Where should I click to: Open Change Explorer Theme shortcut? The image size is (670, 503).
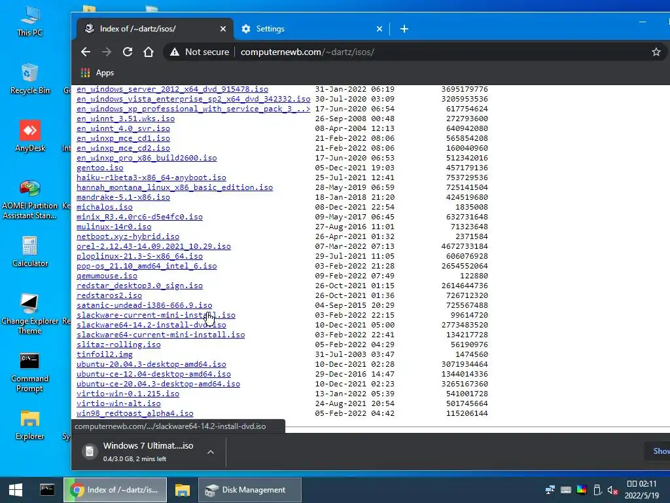click(30, 314)
